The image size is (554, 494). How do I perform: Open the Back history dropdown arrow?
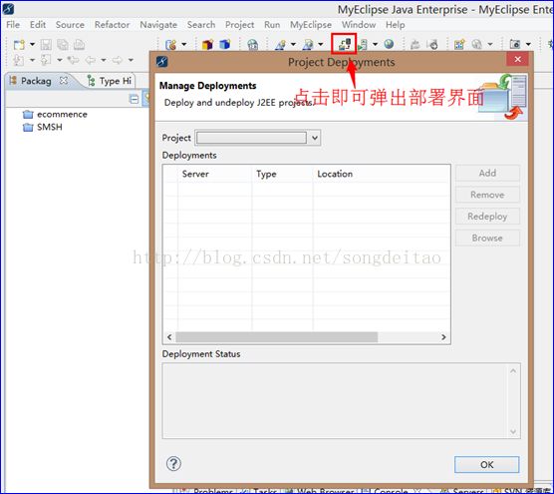[x=104, y=60]
